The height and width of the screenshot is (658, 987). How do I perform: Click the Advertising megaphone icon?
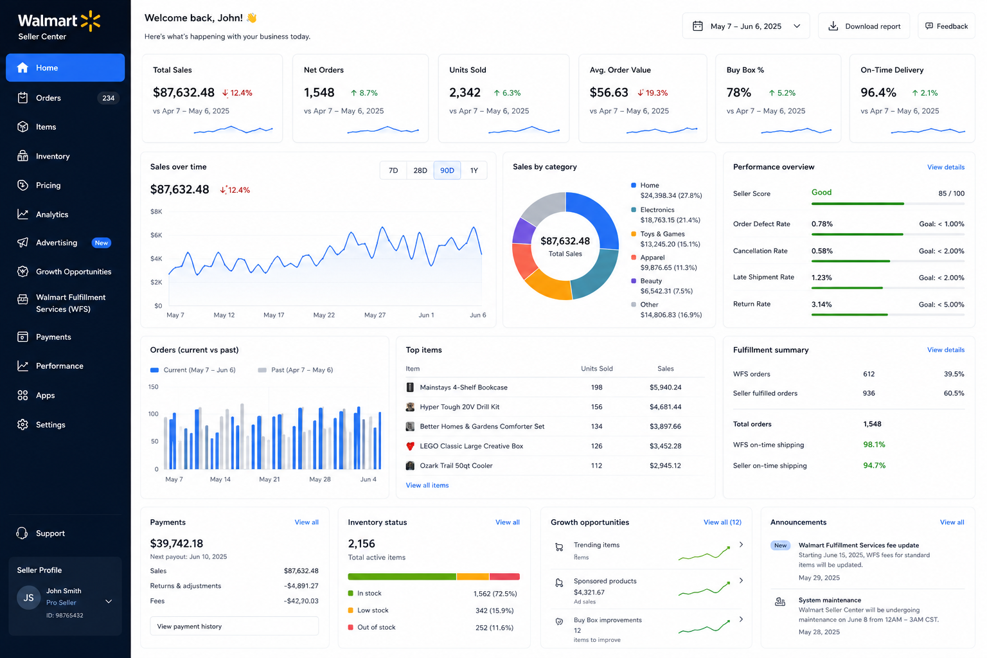(22, 242)
